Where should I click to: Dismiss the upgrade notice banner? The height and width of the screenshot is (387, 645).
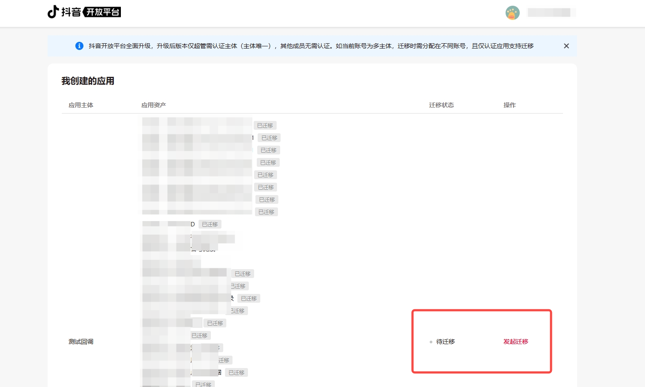pyautogui.click(x=566, y=46)
